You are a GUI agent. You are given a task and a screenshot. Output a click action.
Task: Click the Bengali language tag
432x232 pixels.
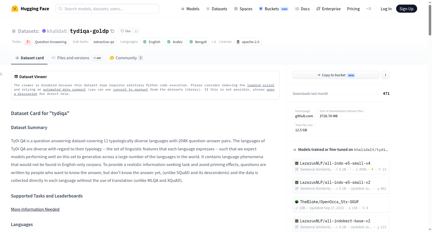pos(198,42)
